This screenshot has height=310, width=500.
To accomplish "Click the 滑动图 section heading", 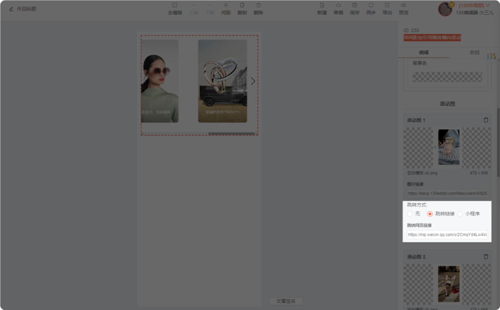I will click(447, 104).
